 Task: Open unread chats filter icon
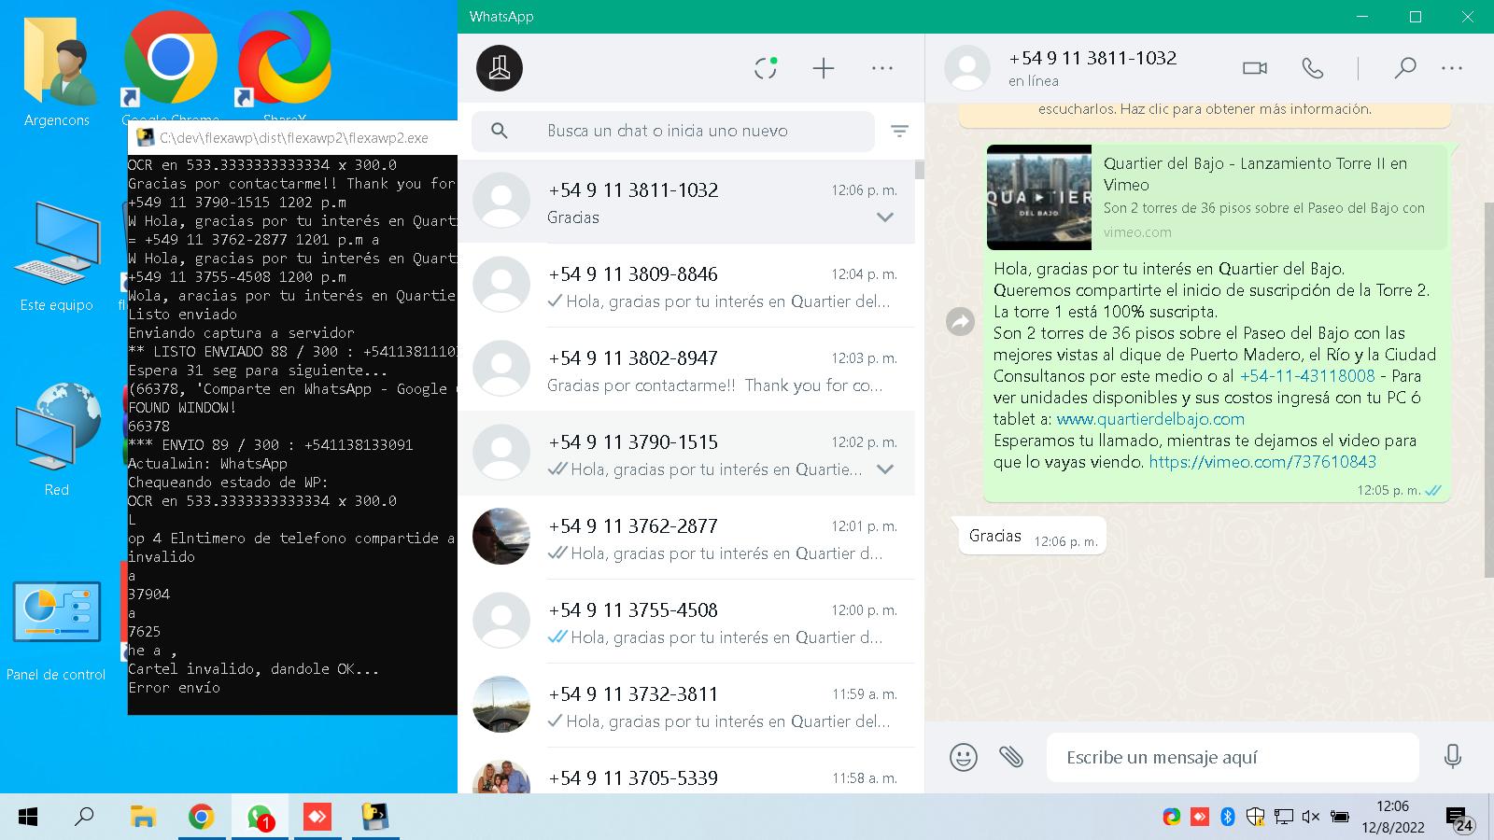coord(899,131)
